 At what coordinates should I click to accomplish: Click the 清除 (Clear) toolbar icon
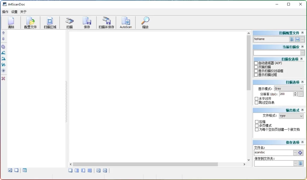tap(11, 23)
